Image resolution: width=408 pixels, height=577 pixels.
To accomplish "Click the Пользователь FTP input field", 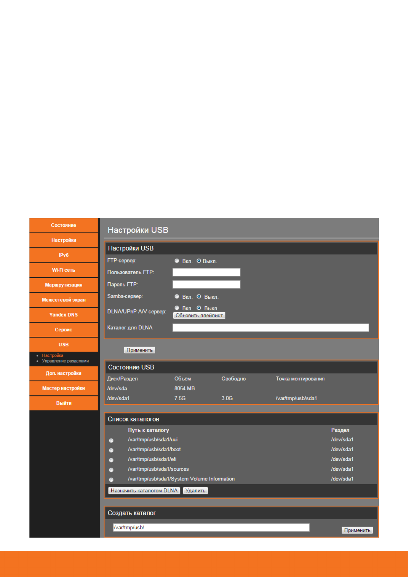I will (x=206, y=272).
